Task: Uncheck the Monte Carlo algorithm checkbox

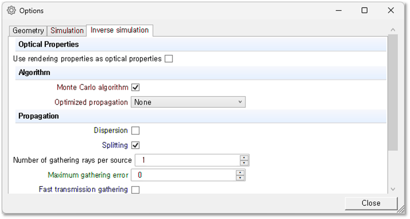Action: (x=136, y=88)
